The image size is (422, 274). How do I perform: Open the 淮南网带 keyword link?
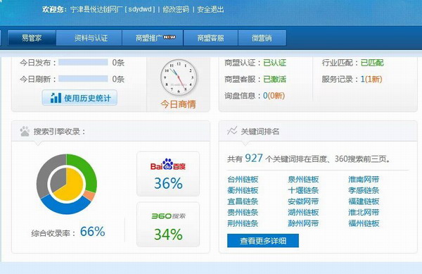364,180
